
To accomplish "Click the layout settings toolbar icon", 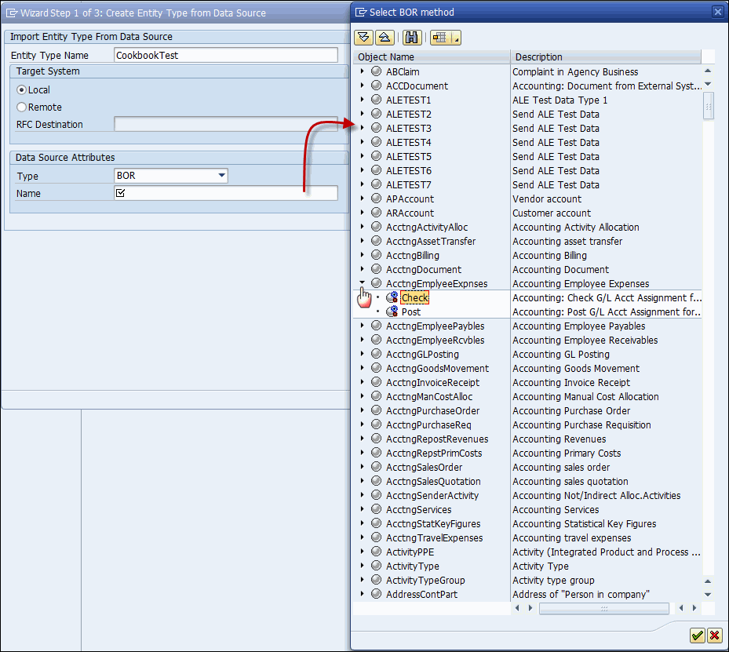I will click(x=440, y=37).
